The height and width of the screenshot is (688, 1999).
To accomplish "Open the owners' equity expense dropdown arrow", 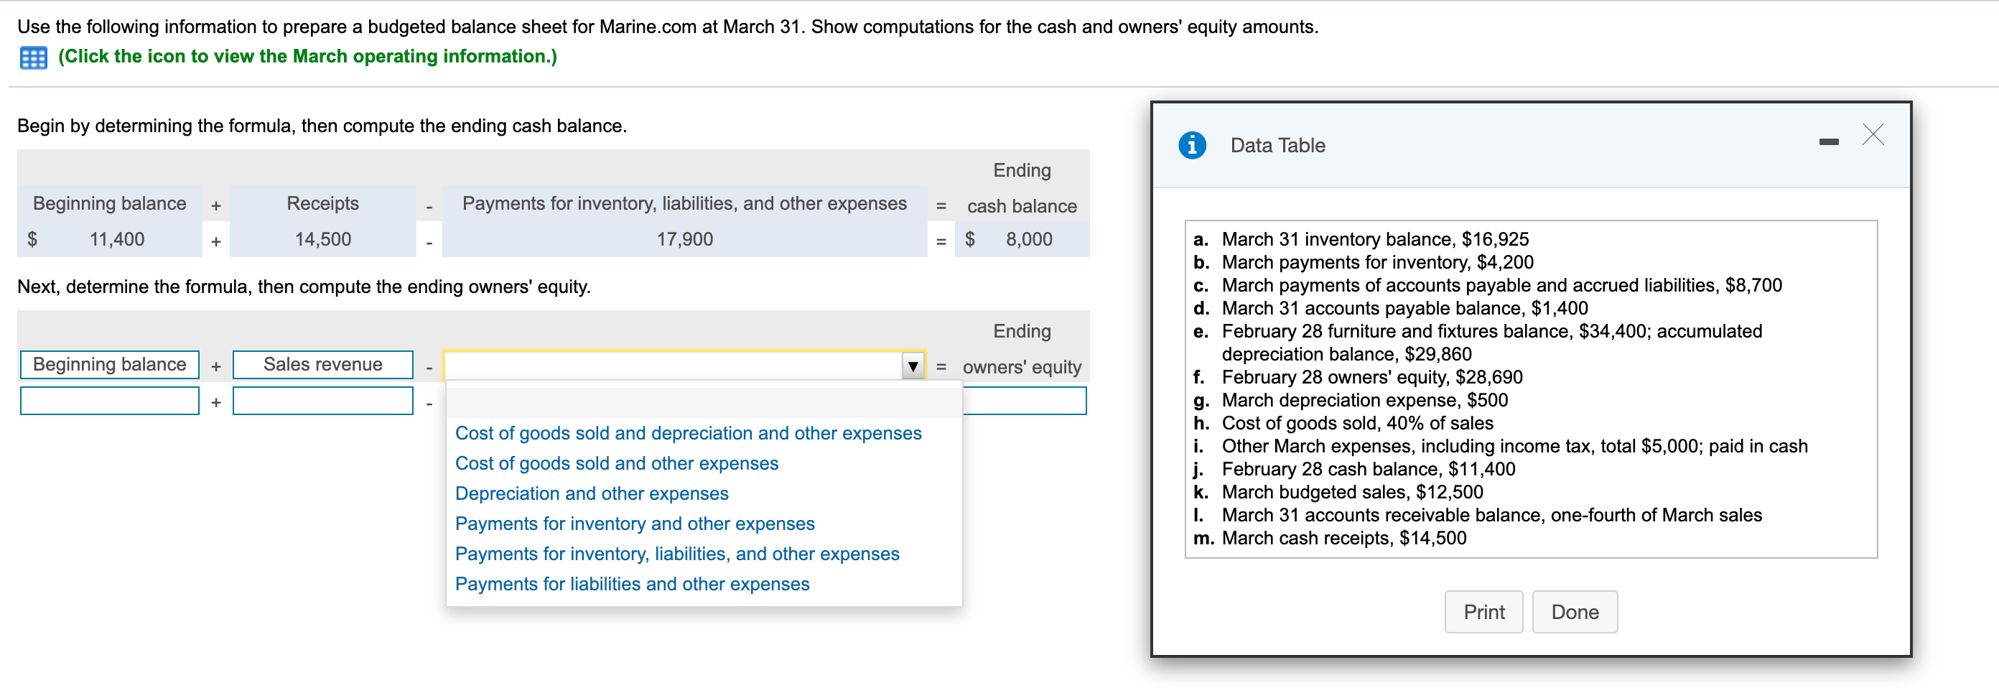I will (x=913, y=364).
